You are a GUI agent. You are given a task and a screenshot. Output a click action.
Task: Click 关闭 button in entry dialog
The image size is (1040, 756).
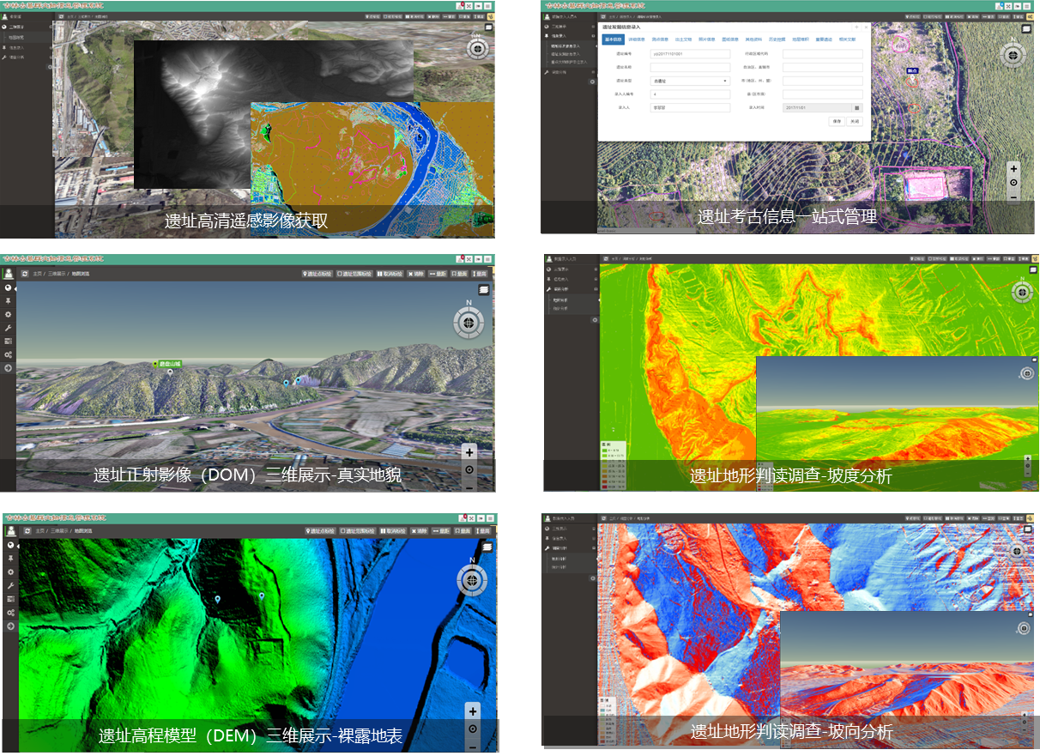[x=855, y=122]
